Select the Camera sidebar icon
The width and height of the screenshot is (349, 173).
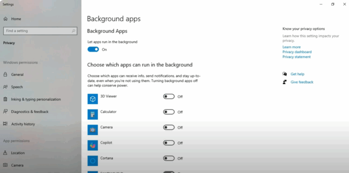pyautogui.click(x=5, y=165)
